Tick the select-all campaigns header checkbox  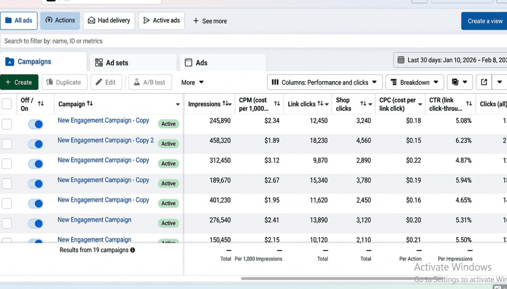coord(7,104)
